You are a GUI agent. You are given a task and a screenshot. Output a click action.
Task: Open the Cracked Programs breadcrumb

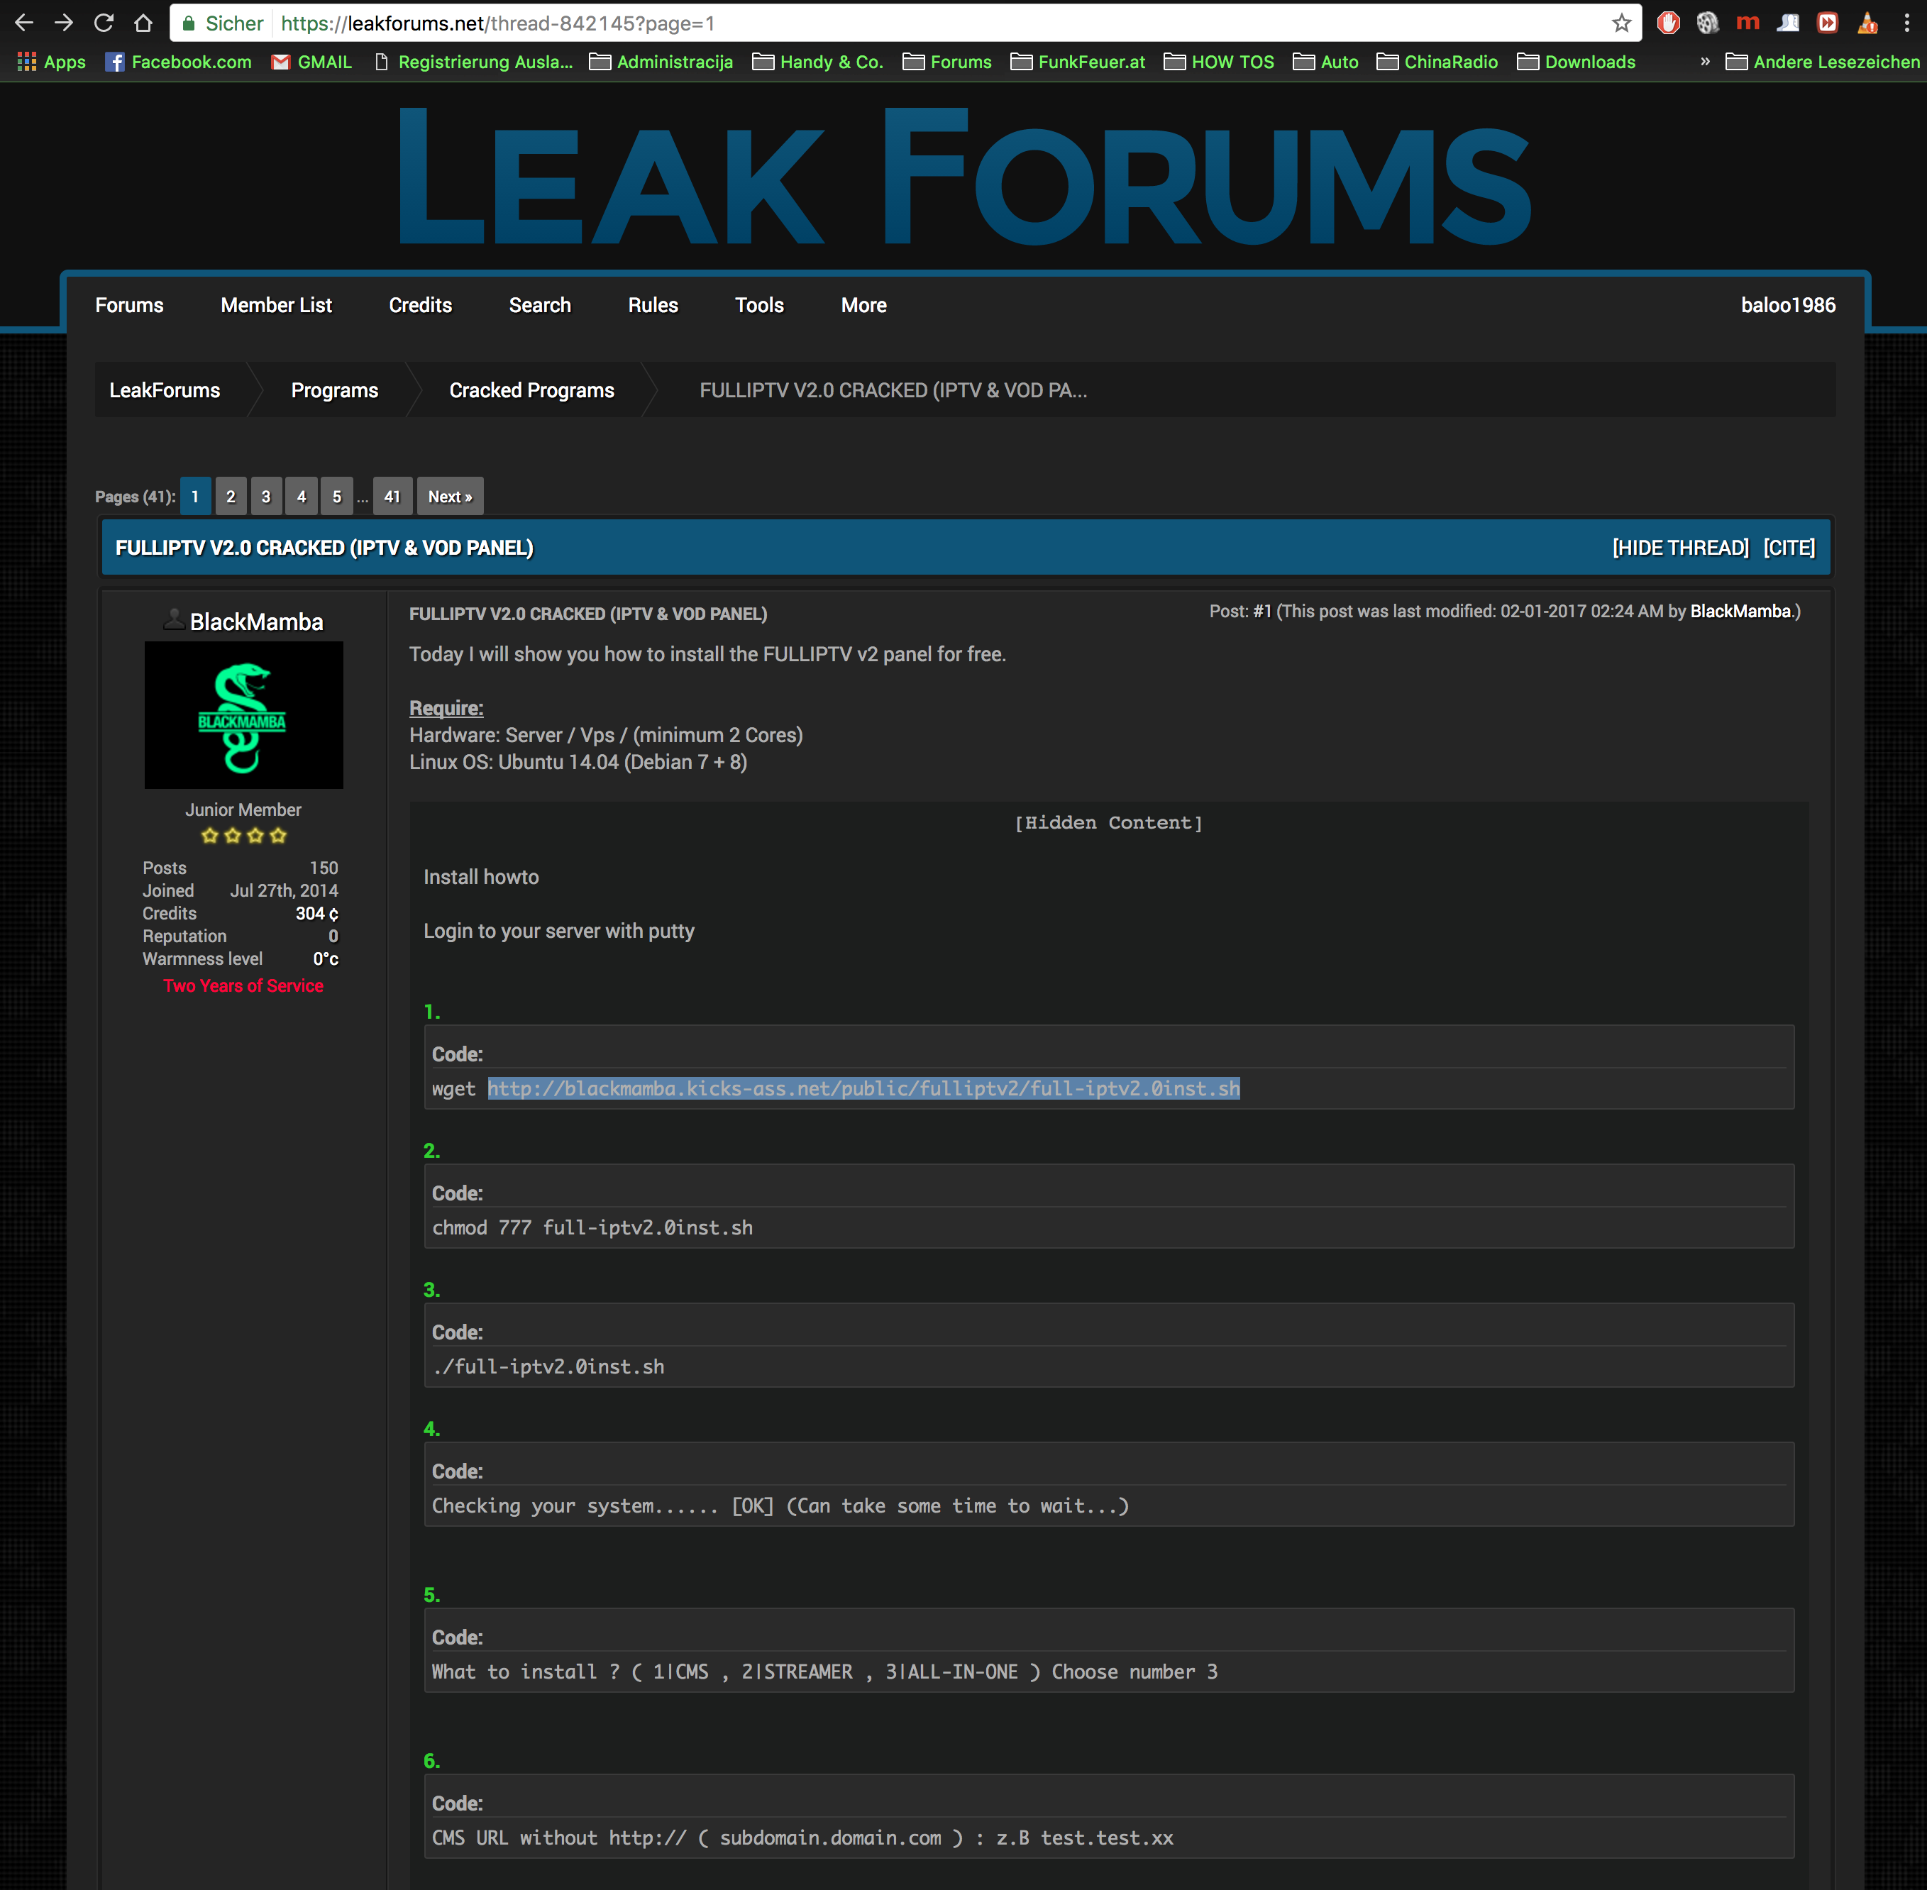click(x=531, y=390)
